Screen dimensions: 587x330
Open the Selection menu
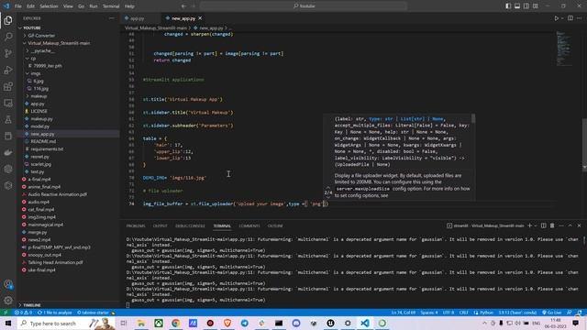pos(49,6)
